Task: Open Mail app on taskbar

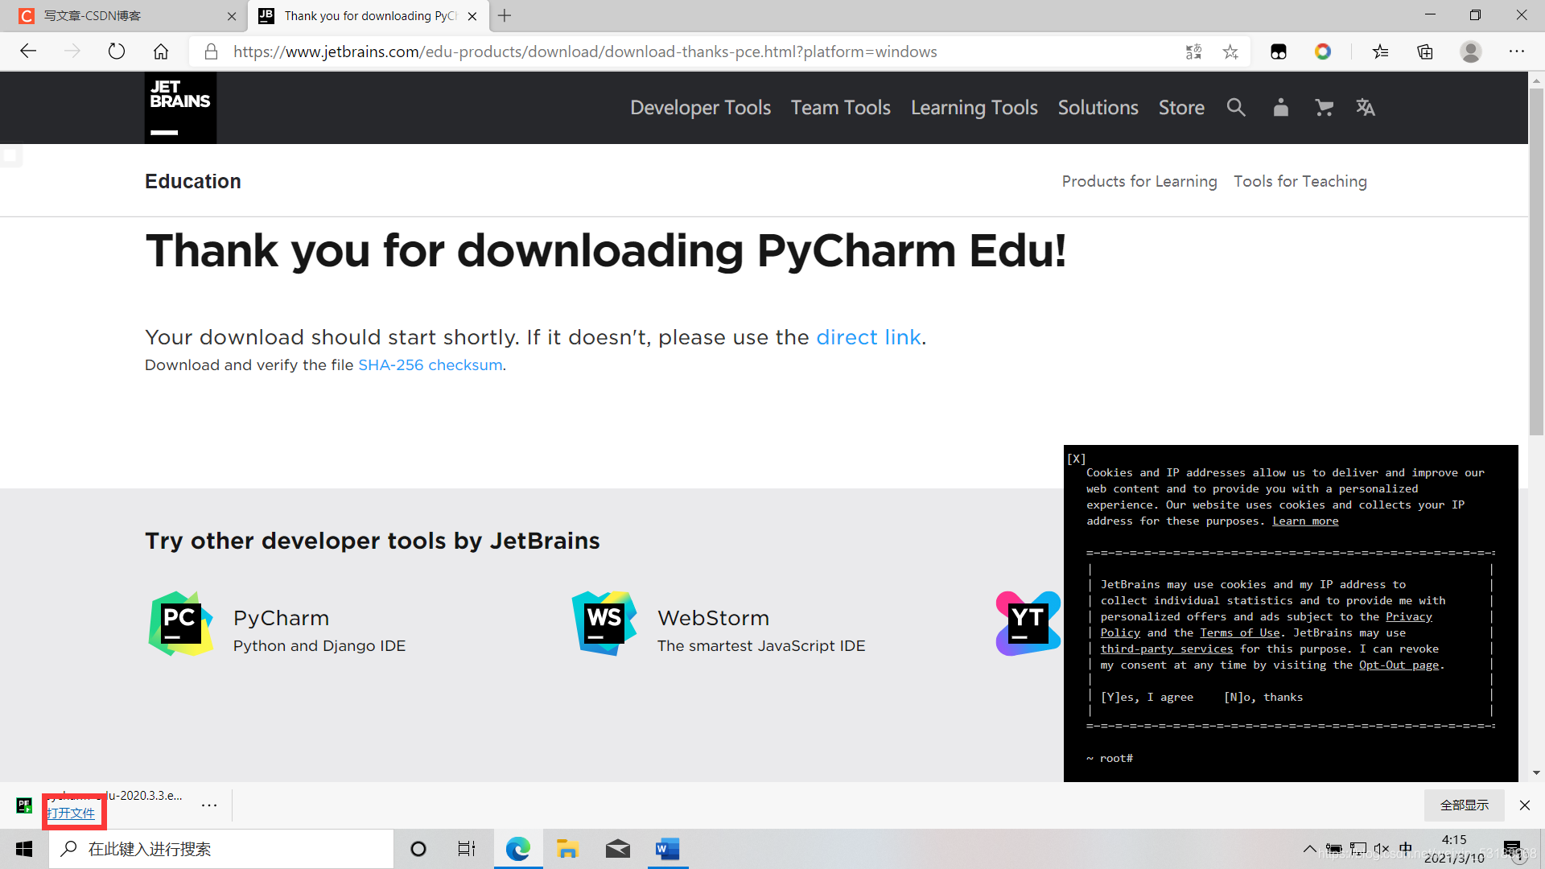Action: pyautogui.click(x=617, y=849)
